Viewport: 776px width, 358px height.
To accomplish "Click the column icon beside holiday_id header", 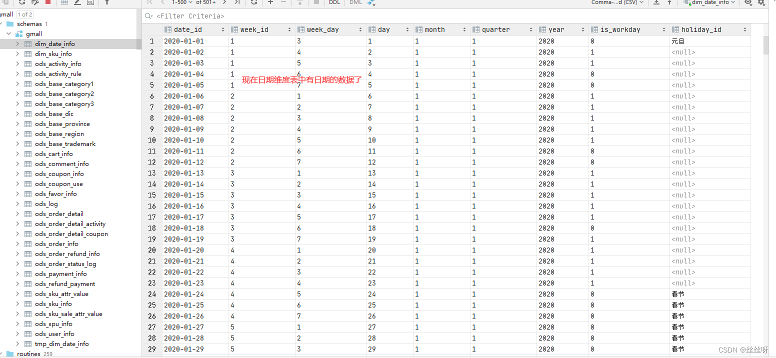I will coord(676,29).
